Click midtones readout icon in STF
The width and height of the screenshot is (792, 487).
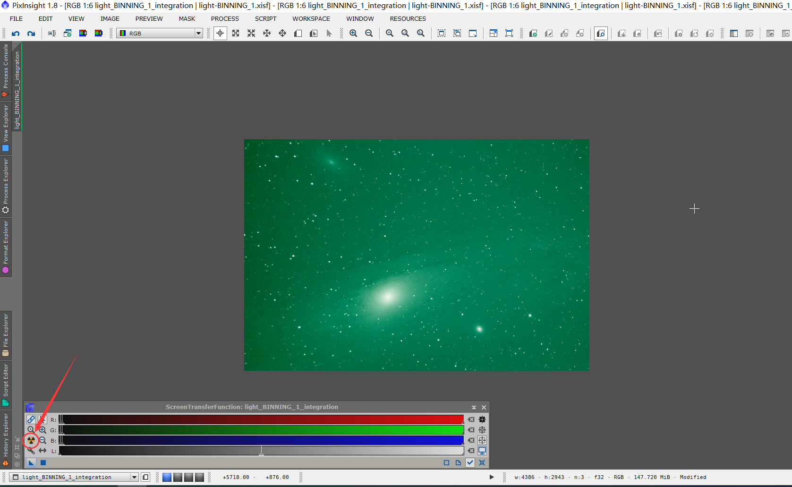coord(482,430)
